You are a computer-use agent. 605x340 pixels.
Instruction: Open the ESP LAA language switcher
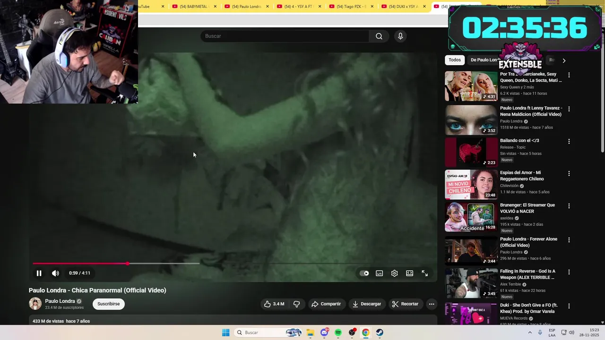552,332
